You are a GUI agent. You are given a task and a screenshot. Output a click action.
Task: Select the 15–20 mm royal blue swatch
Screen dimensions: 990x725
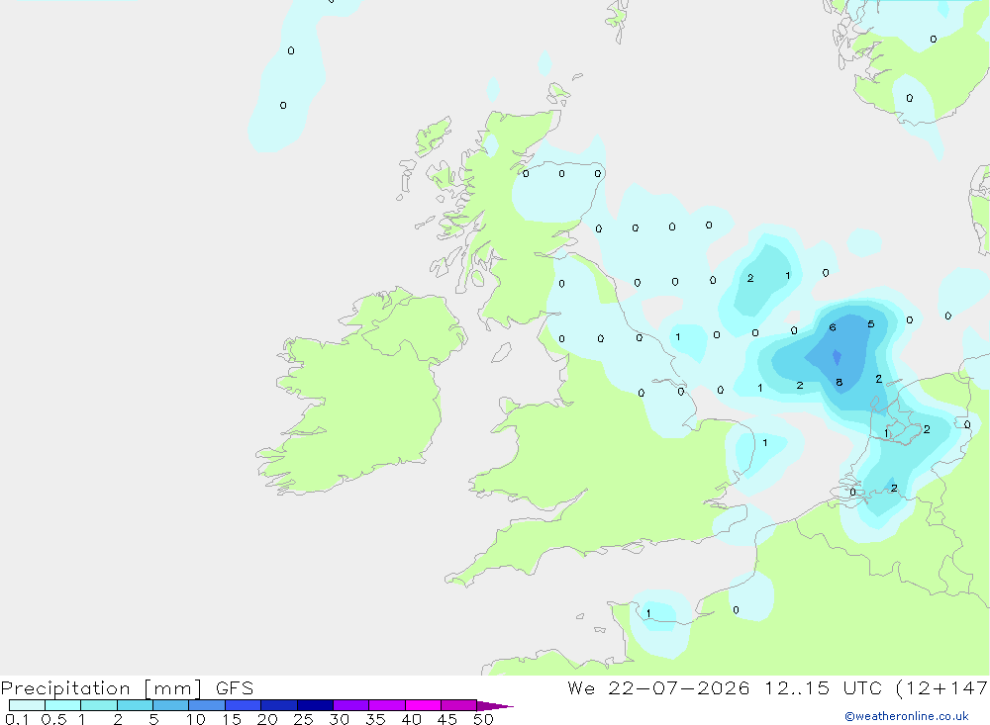(244, 705)
